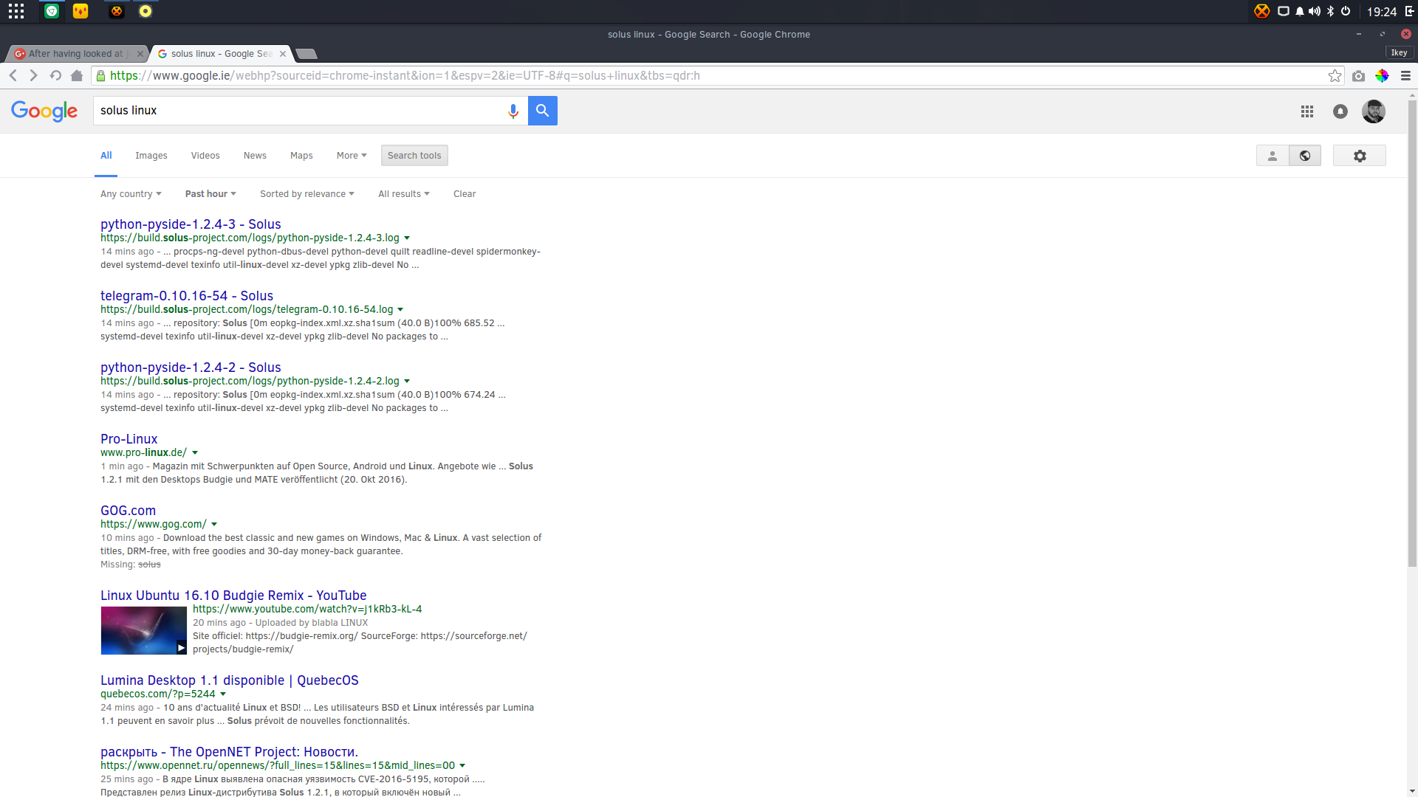Open the Any country filter dropdown
This screenshot has height=797, width=1418.
pos(131,194)
